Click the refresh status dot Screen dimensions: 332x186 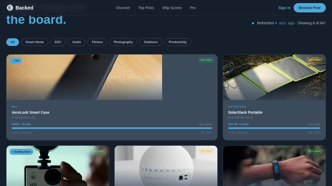(253, 23)
